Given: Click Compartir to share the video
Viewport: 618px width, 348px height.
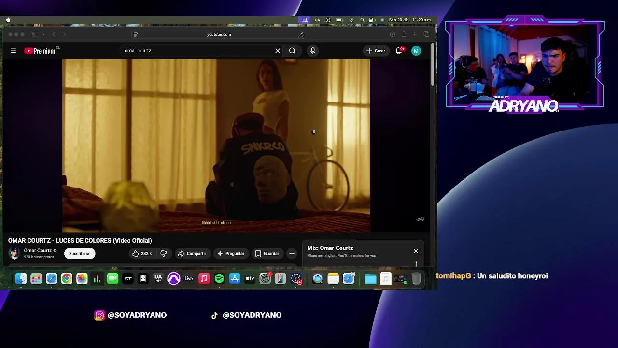Looking at the screenshot, I should [192, 253].
